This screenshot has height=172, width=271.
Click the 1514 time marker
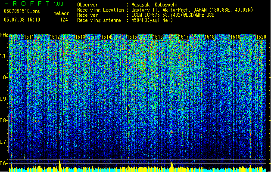[106, 37]
